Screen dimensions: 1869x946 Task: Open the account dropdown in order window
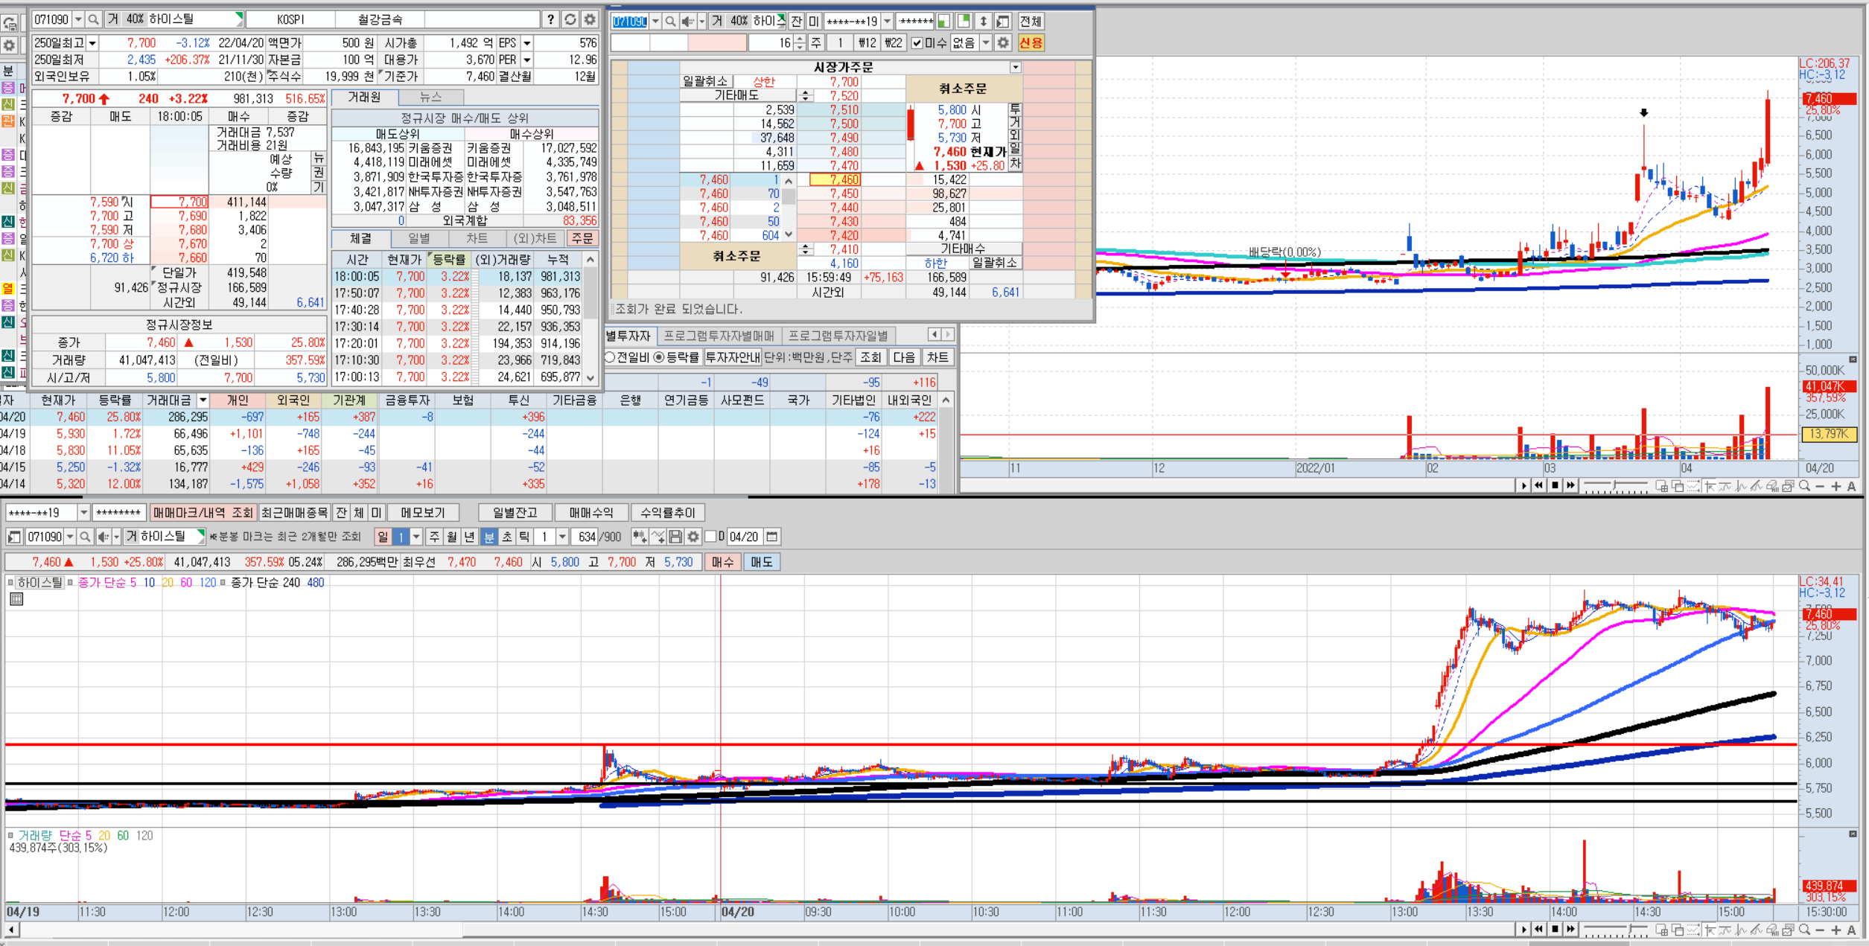click(887, 22)
